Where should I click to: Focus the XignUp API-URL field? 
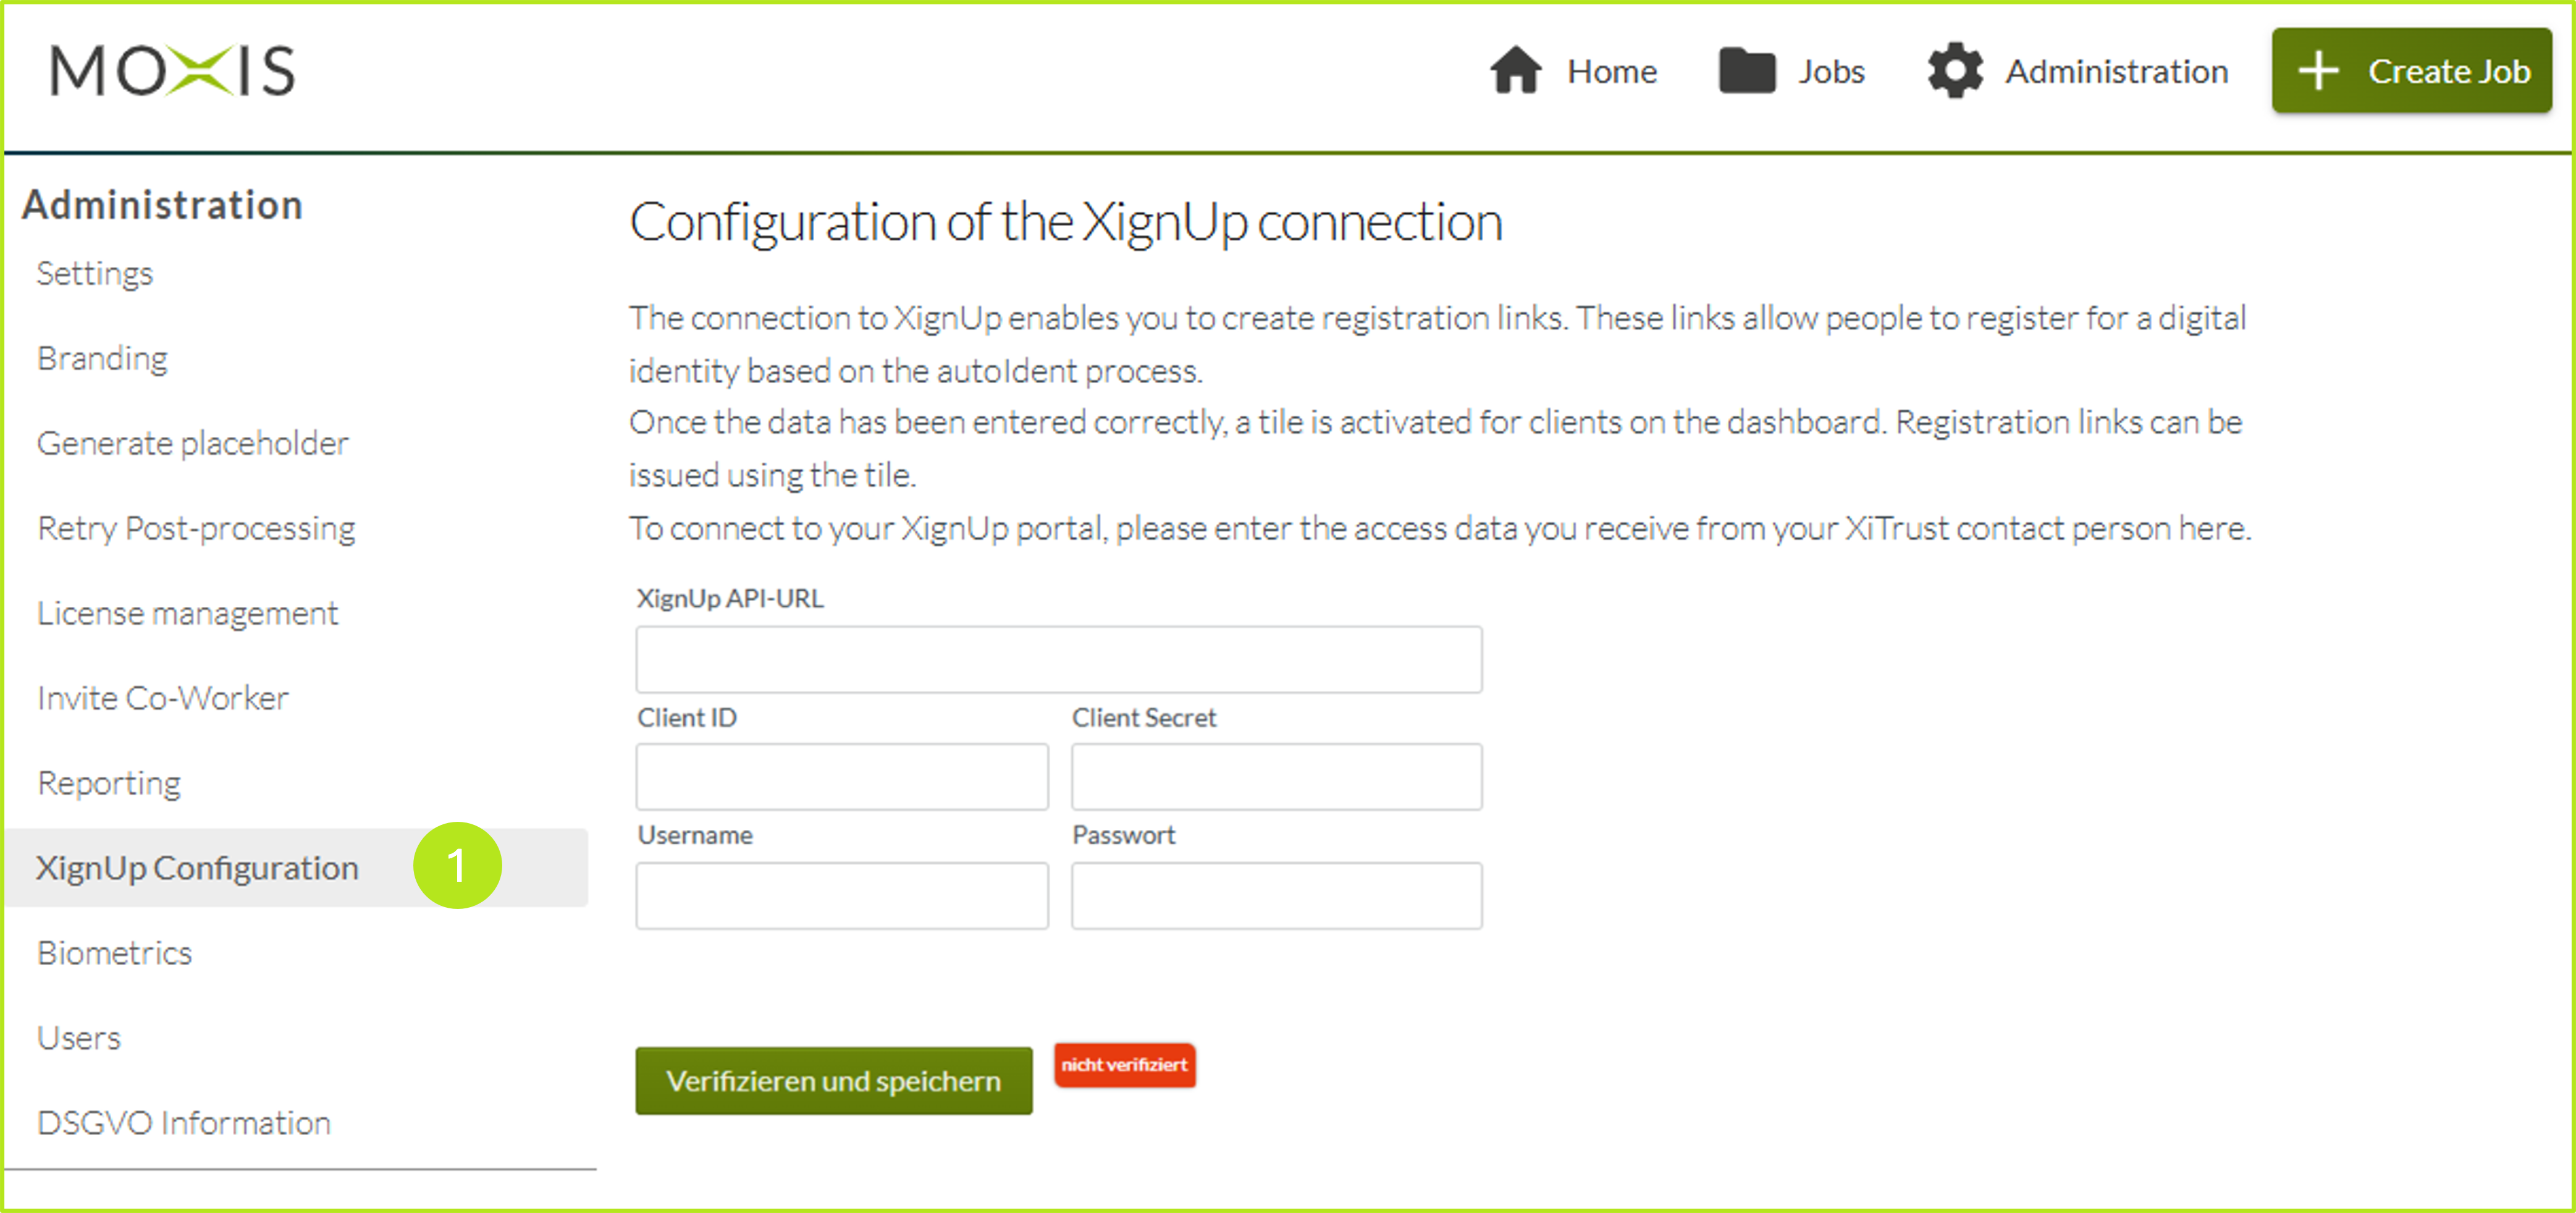coord(1058,660)
